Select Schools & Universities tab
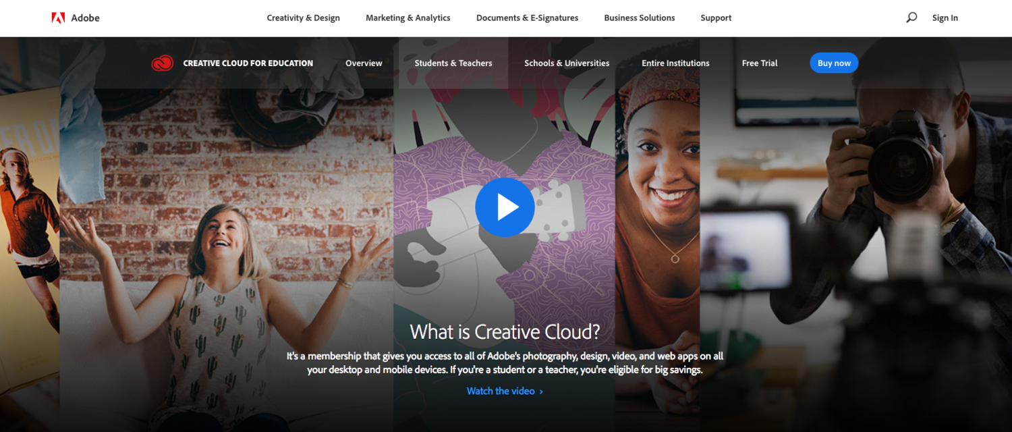Viewport: 1012px width, 432px height. click(567, 63)
